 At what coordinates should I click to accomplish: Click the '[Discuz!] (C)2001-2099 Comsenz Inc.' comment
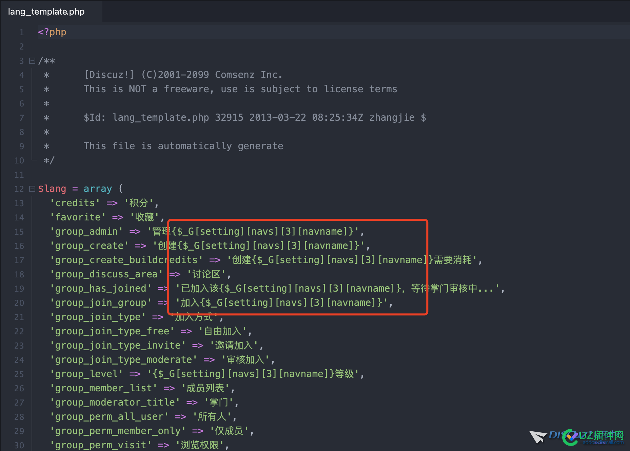point(183,75)
